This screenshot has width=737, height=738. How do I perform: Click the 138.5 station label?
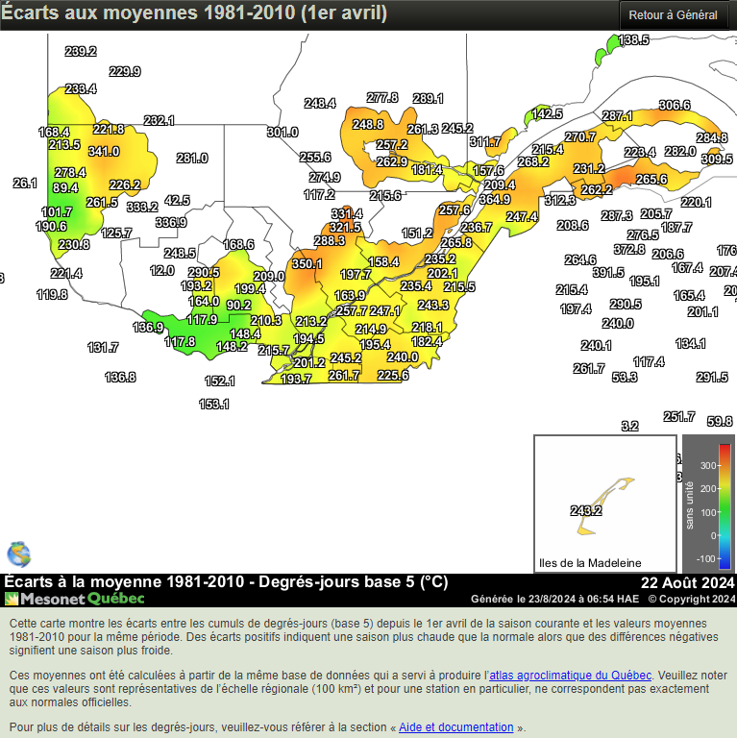(633, 40)
